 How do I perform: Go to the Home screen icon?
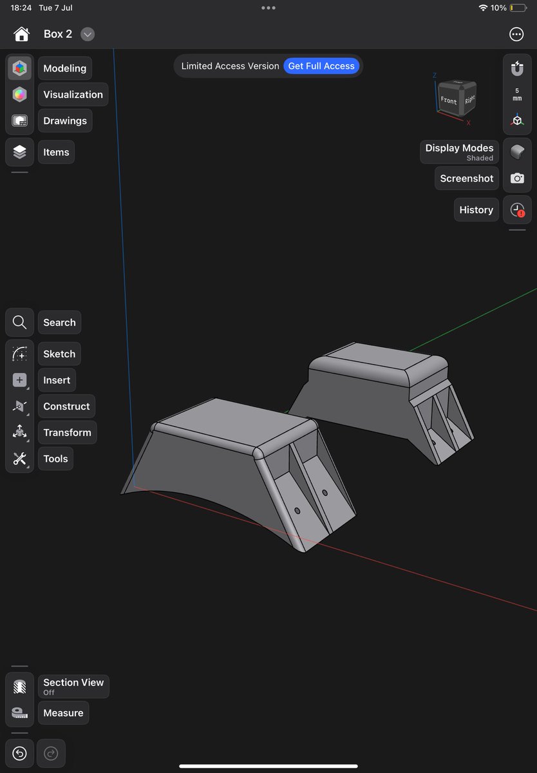click(21, 34)
